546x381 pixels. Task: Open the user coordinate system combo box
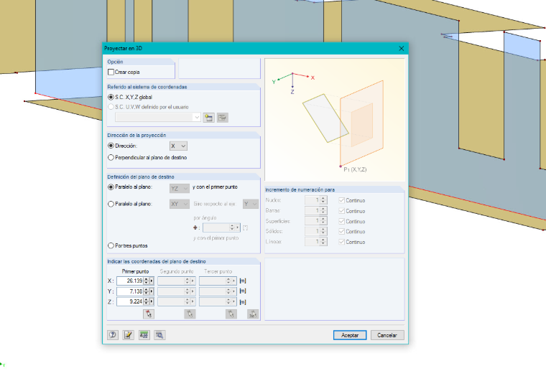pos(158,117)
